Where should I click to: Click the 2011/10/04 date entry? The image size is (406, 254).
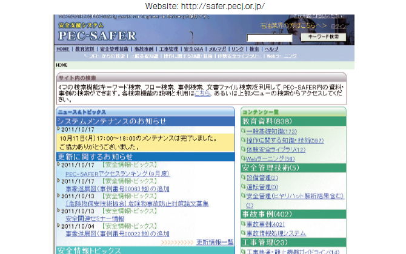[x=78, y=226]
